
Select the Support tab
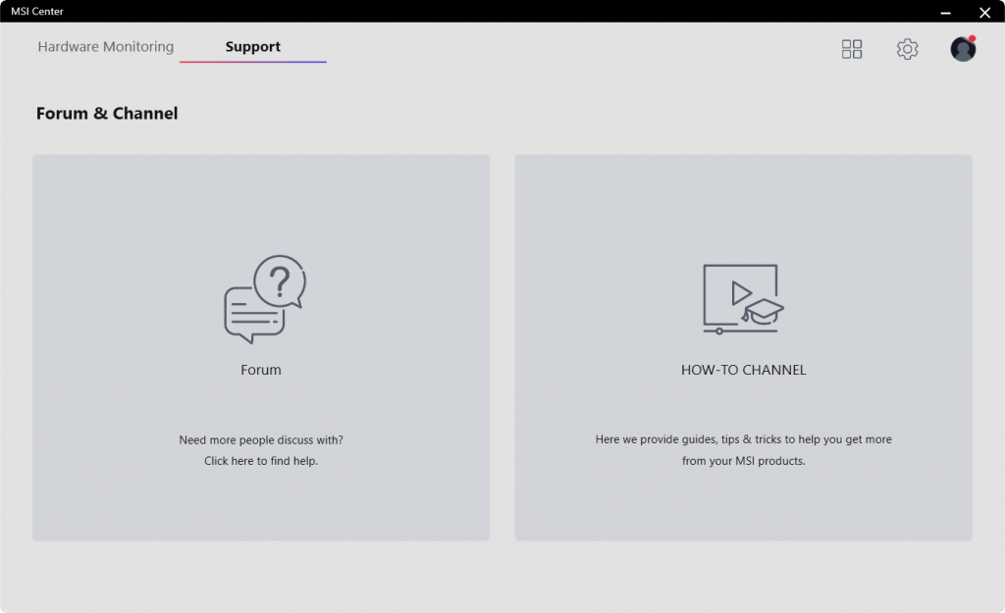click(x=252, y=47)
